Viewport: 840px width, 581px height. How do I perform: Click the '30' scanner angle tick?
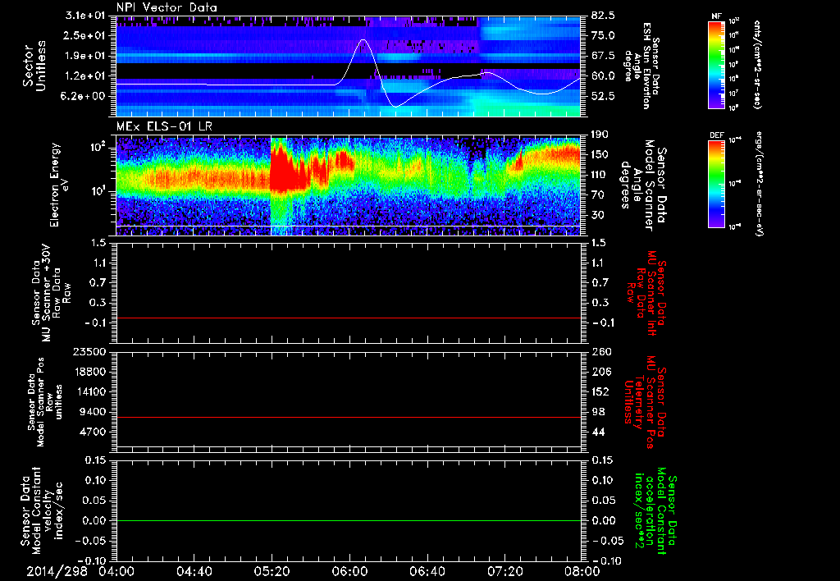pyautogui.click(x=598, y=215)
